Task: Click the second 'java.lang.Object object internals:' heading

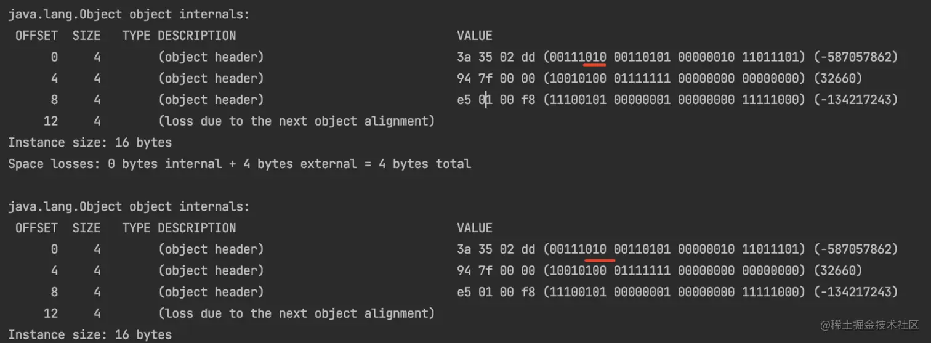Action: pyautogui.click(x=129, y=206)
